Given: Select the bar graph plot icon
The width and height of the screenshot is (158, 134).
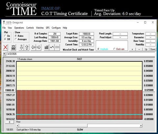Looking at the screenshot, I should (x=46, y=47).
